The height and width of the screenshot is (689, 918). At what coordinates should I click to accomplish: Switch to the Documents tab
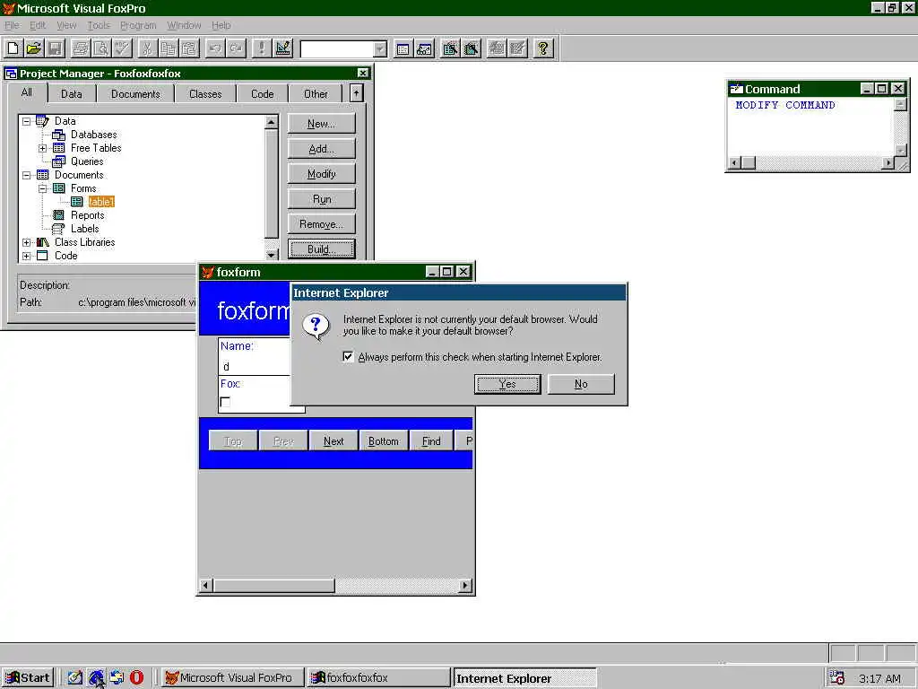[135, 93]
